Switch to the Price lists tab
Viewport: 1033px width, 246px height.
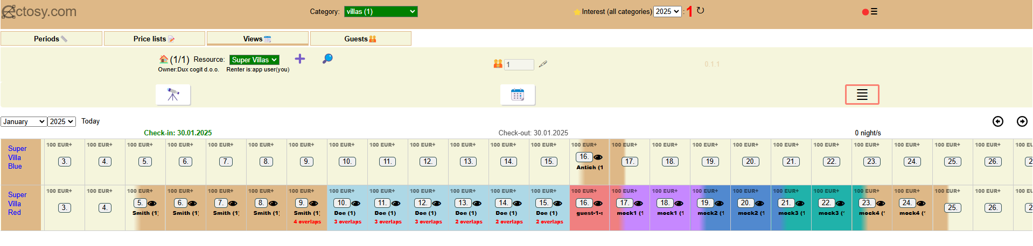point(154,39)
